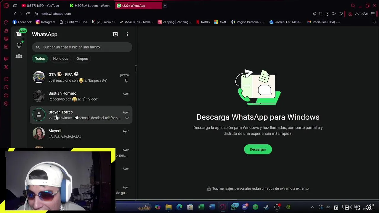Image resolution: width=379 pixels, height=213 pixels.
Task: Show more bookmarks with double chevron
Action: [x=374, y=22]
